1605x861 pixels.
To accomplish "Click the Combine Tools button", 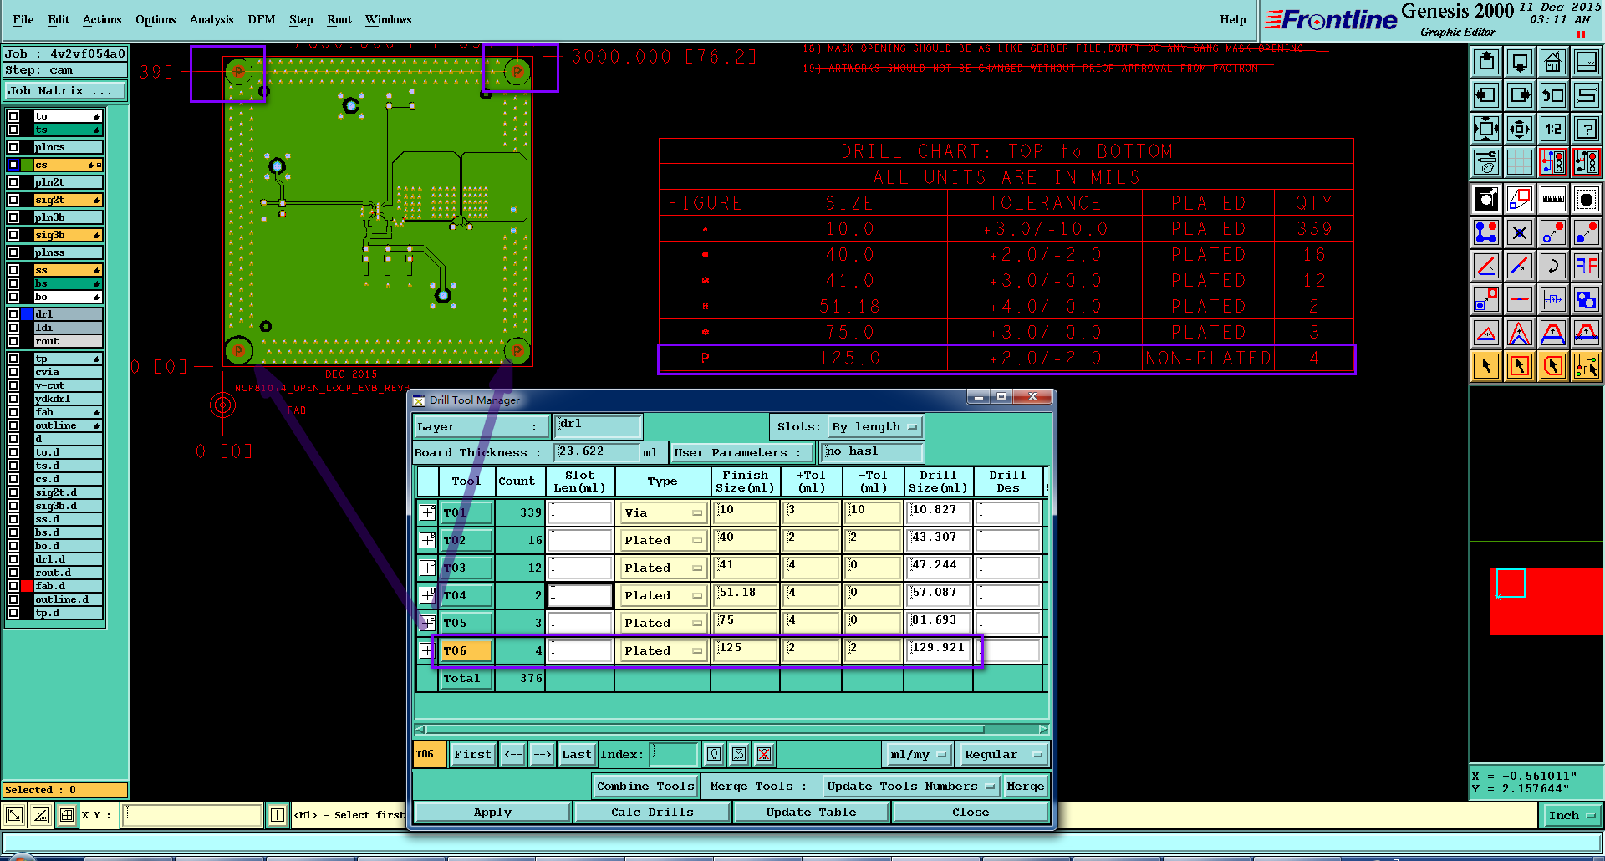I will click(645, 787).
